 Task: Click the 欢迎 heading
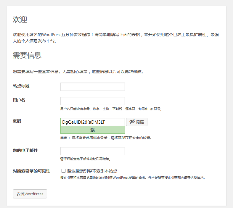20,20
